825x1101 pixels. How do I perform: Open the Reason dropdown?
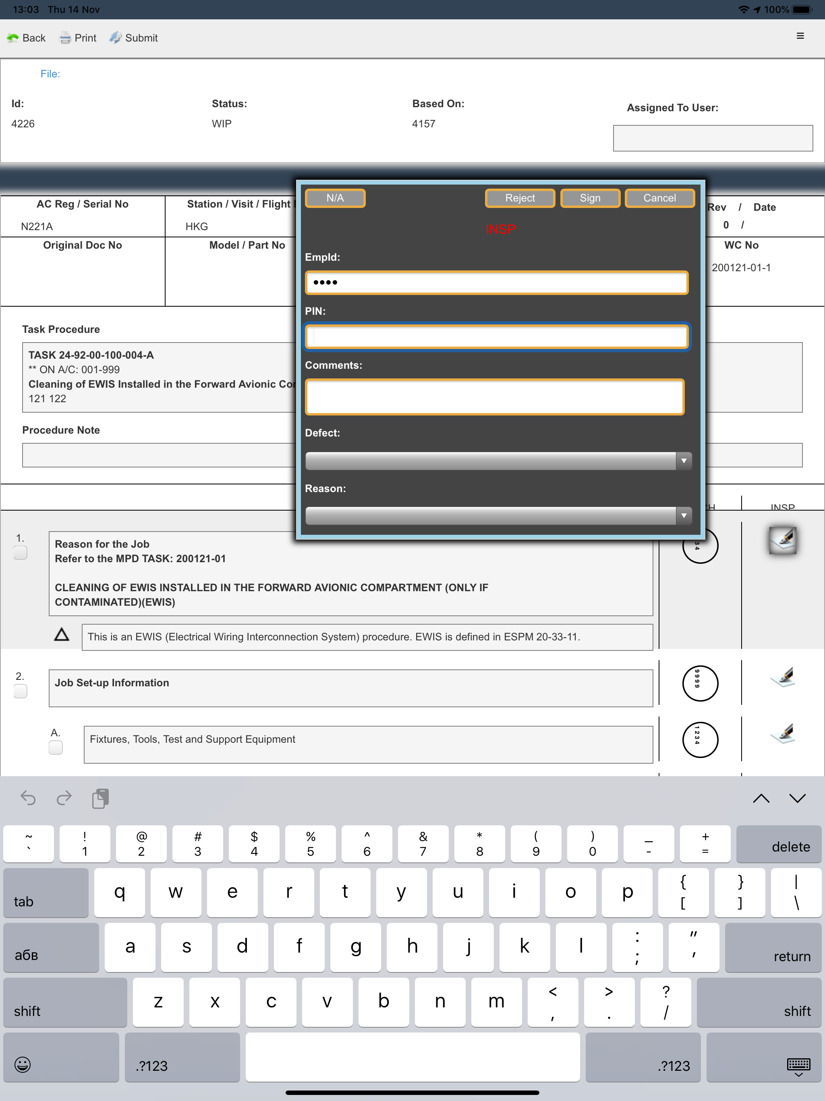point(498,516)
